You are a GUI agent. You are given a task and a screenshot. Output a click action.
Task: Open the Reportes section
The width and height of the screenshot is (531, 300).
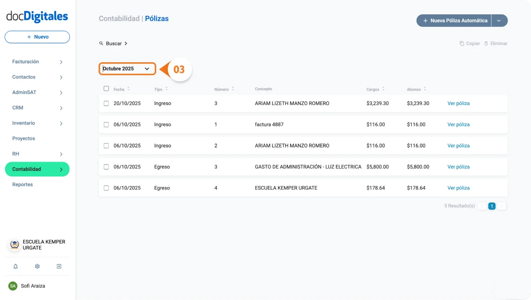(23, 184)
